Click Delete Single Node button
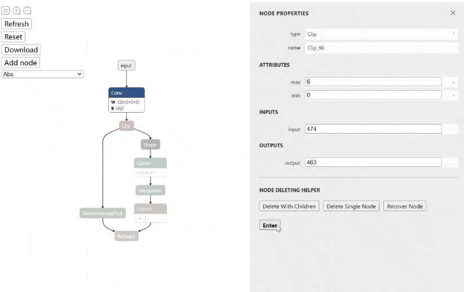The height and width of the screenshot is (292, 464). coord(351,206)
